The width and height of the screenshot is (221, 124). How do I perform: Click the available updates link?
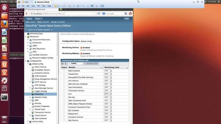40,30
